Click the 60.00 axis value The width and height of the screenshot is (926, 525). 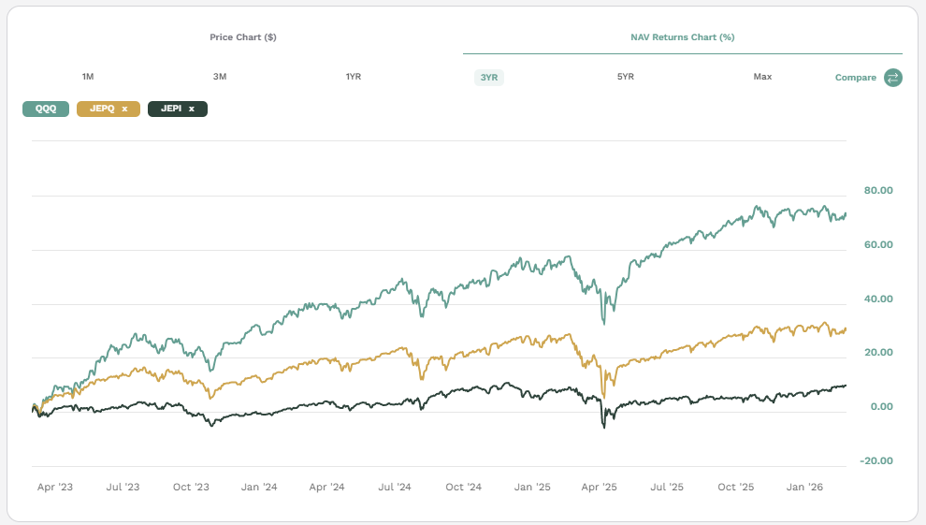878,244
